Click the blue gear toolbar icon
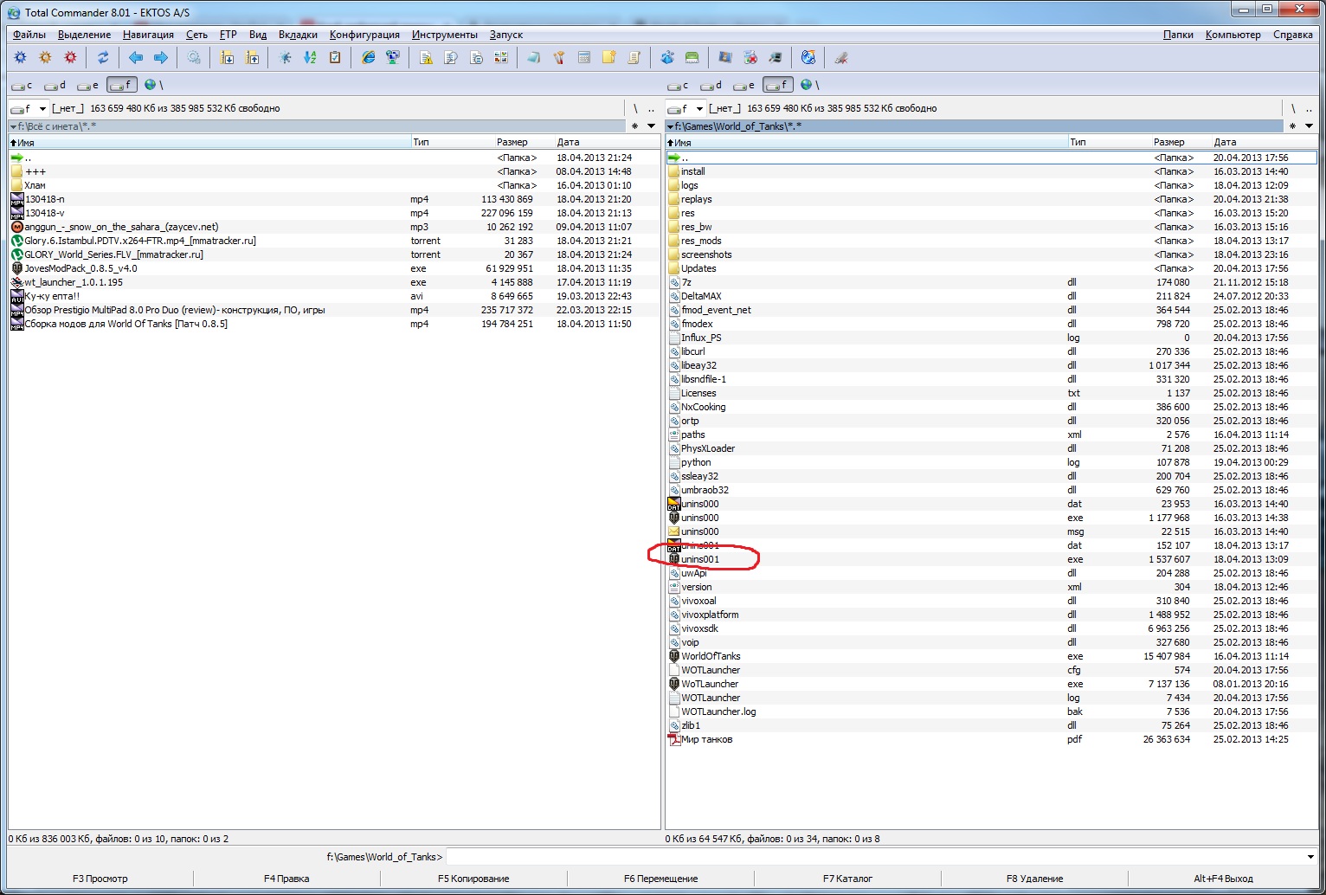The height and width of the screenshot is (895, 1326). coord(21,57)
